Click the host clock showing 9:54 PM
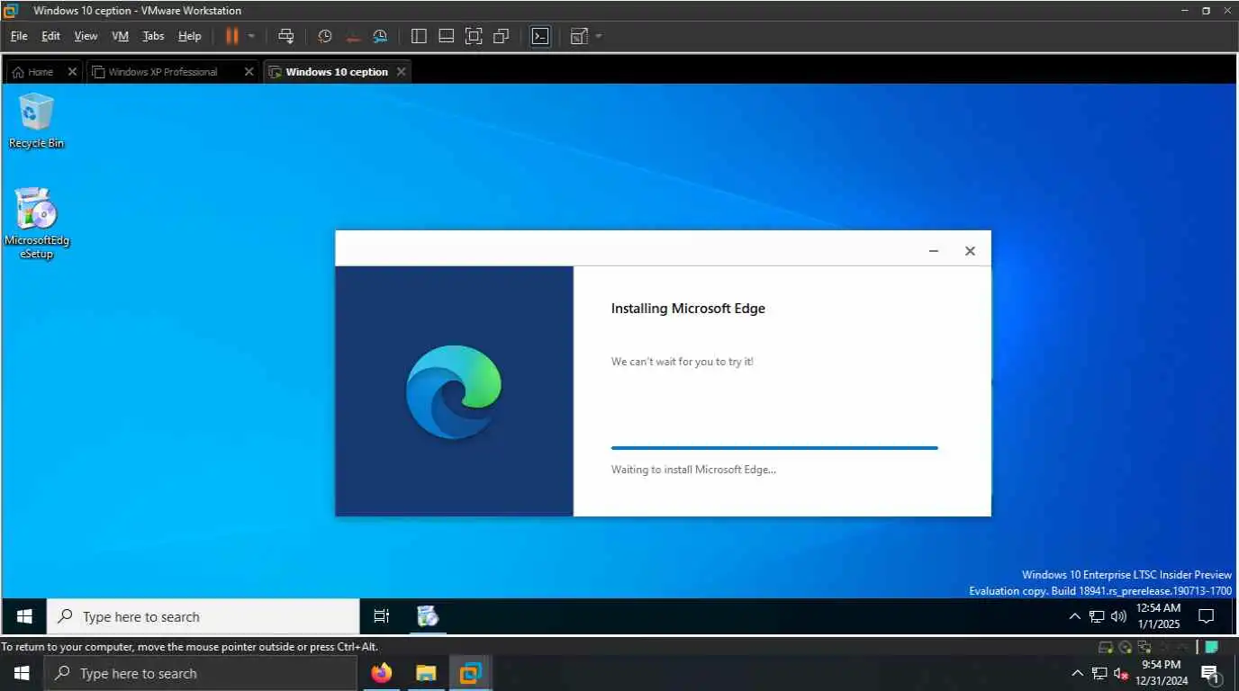Screen dimensions: 1239x691 1161,673
